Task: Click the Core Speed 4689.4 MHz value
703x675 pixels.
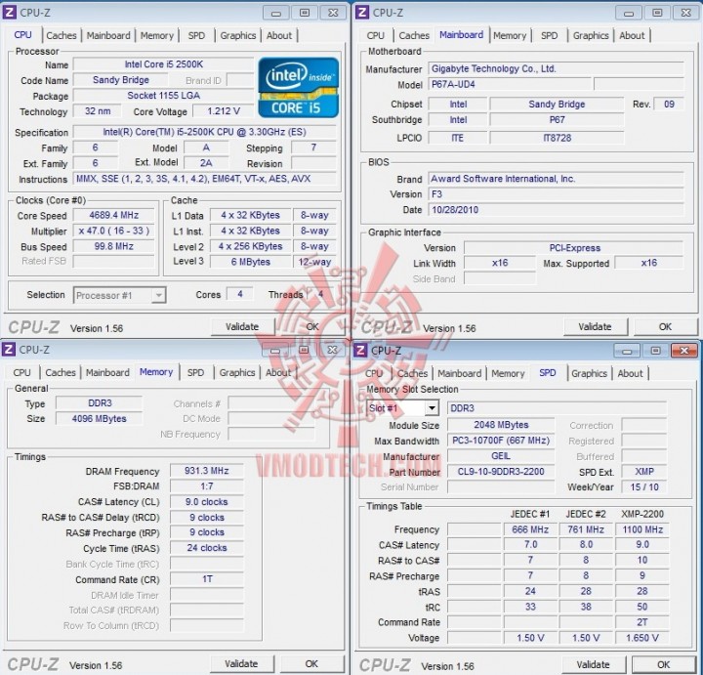Action: tap(114, 215)
